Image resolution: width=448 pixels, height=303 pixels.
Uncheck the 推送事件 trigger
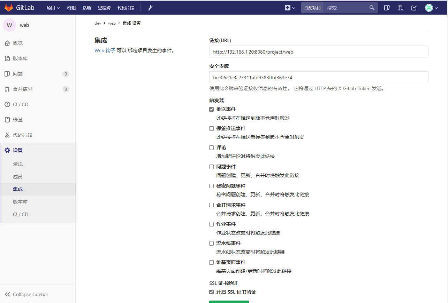211,109
